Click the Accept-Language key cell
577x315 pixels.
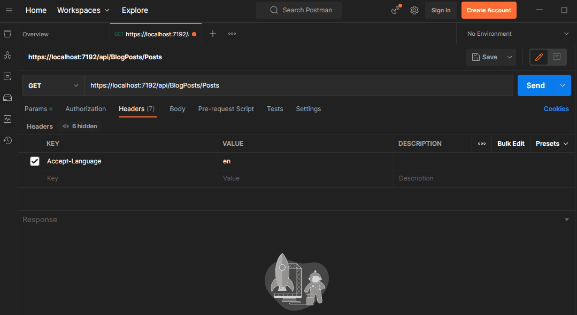tap(130, 161)
